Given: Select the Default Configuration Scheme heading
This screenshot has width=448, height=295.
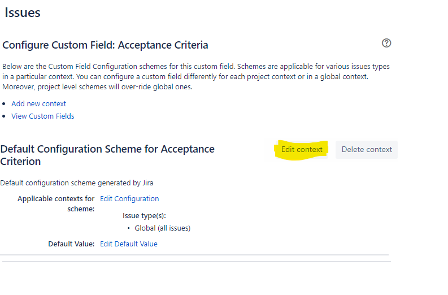Looking at the screenshot, I should [107, 155].
